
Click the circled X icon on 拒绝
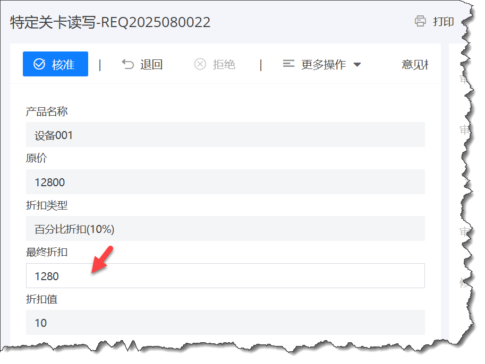pyautogui.click(x=200, y=64)
